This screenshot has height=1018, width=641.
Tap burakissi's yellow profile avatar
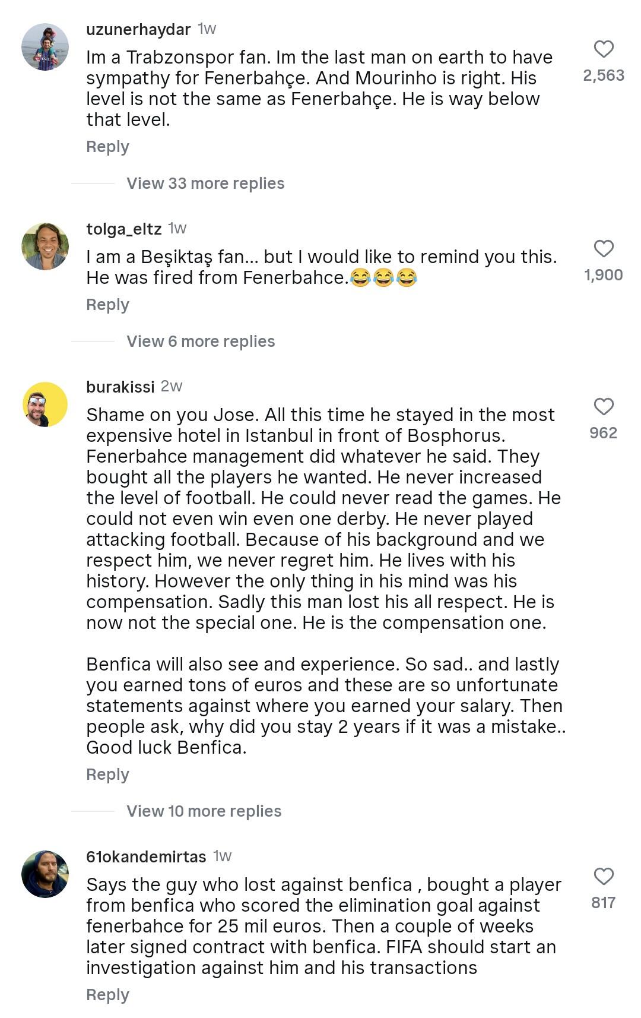pyautogui.click(x=45, y=404)
